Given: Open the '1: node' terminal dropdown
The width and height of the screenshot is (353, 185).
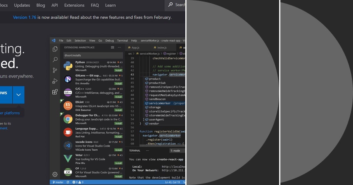Looking at the screenshot, I should (x=176, y=150).
